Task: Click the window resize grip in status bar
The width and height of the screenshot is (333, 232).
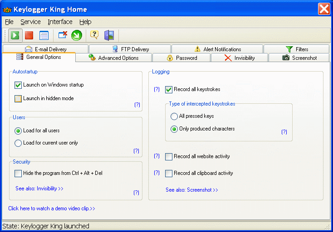Action: pos(328,227)
